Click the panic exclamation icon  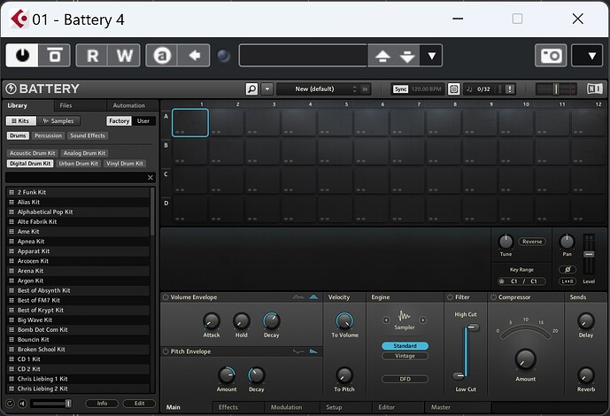pos(510,89)
